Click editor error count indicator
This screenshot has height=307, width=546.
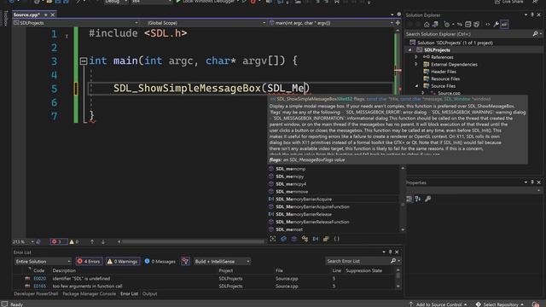pyautogui.click(x=58, y=241)
